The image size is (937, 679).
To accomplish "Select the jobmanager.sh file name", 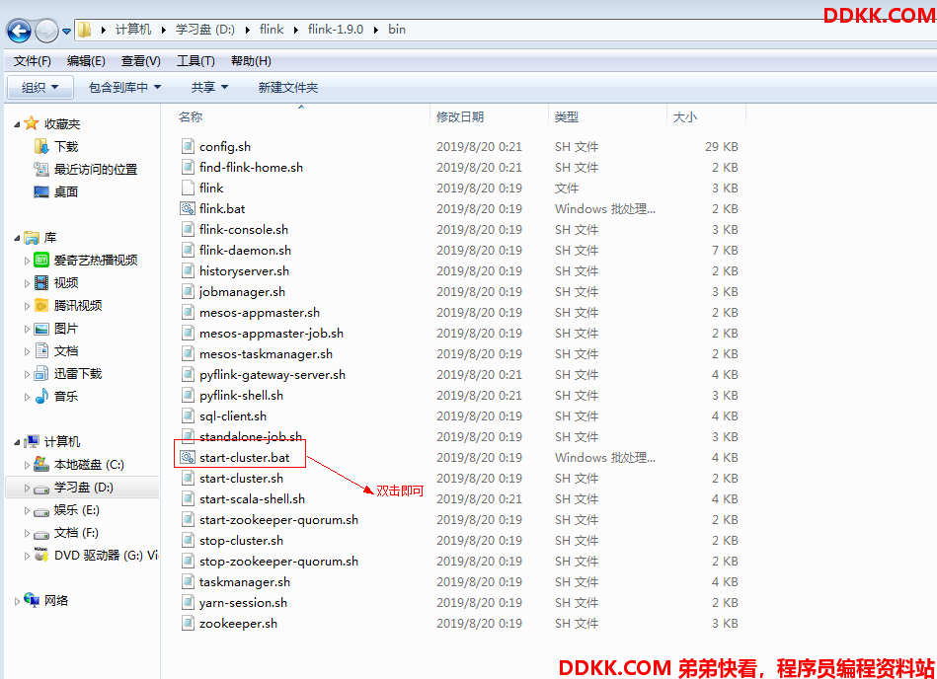I will (x=242, y=292).
